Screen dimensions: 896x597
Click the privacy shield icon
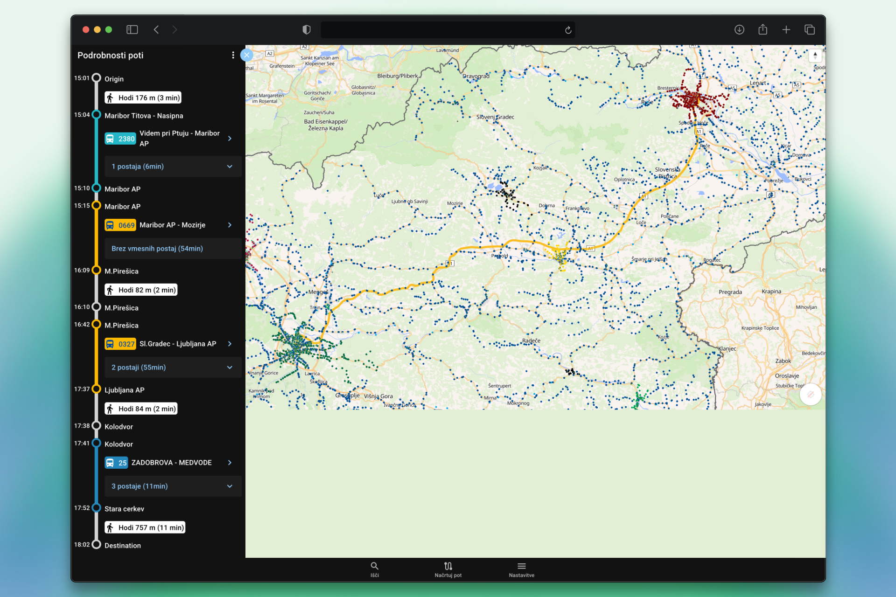pyautogui.click(x=307, y=30)
